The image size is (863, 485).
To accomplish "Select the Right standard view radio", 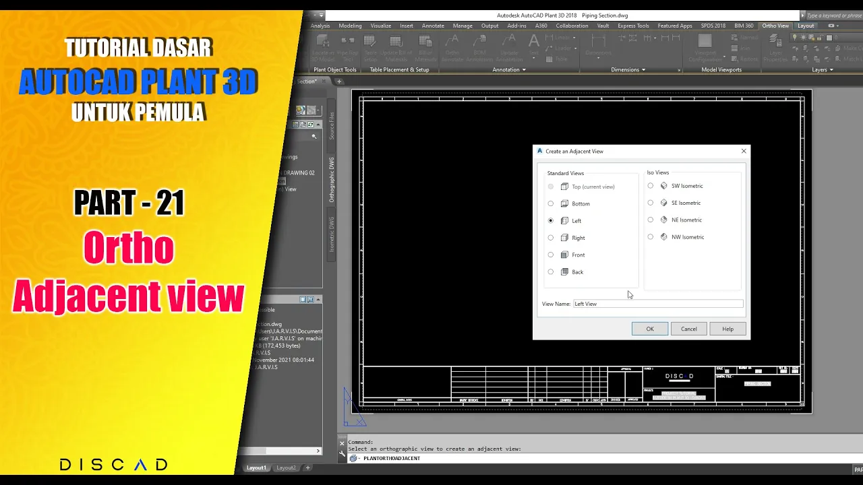I will coord(551,238).
